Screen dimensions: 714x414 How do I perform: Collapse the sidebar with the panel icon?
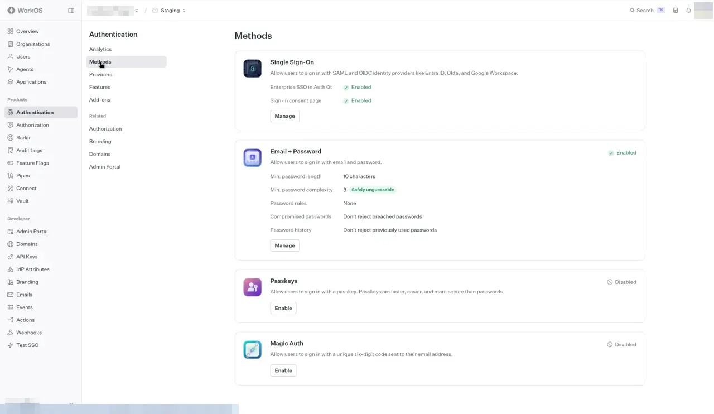[71, 11]
